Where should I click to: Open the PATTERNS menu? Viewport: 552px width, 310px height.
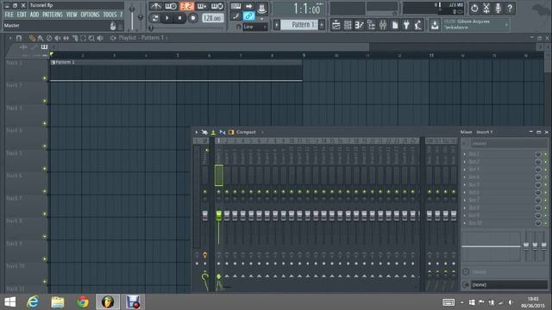(53, 15)
